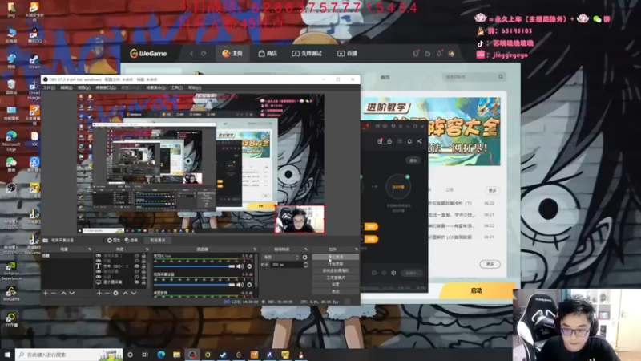Screen dimensions: 641x361
Task: Open the 文件 menu in OBS
Action: click(x=49, y=88)
